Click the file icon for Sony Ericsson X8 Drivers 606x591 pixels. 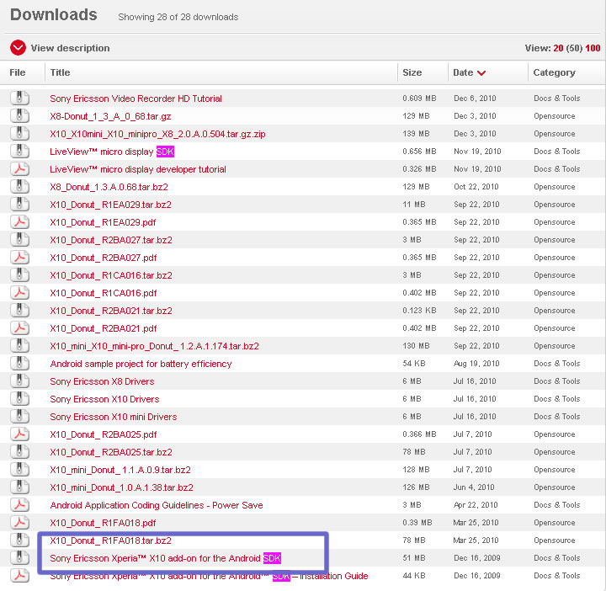click(x=19, y=381)
